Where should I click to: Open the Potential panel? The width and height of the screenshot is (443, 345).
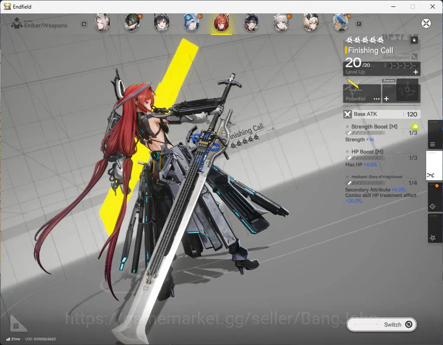click(362, 94)
